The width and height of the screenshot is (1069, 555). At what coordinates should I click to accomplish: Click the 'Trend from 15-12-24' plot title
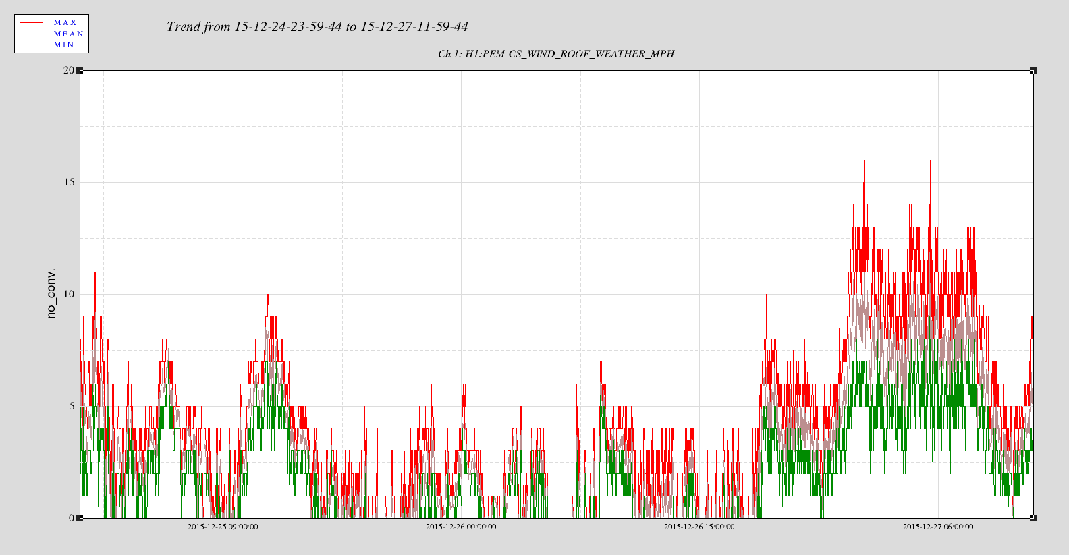(317, 27)
